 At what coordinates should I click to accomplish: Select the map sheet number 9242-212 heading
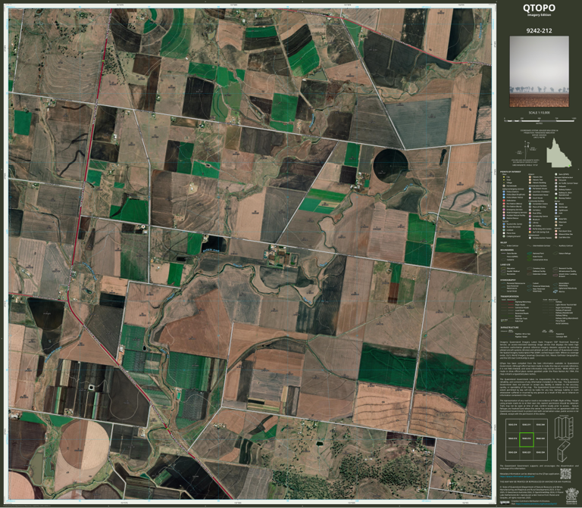pos(539,31)
